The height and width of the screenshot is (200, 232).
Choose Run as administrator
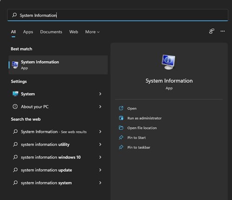click(144, 118)
